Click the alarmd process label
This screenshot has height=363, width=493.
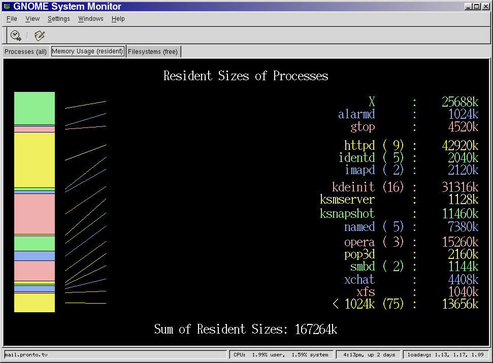tap(356, 114)
